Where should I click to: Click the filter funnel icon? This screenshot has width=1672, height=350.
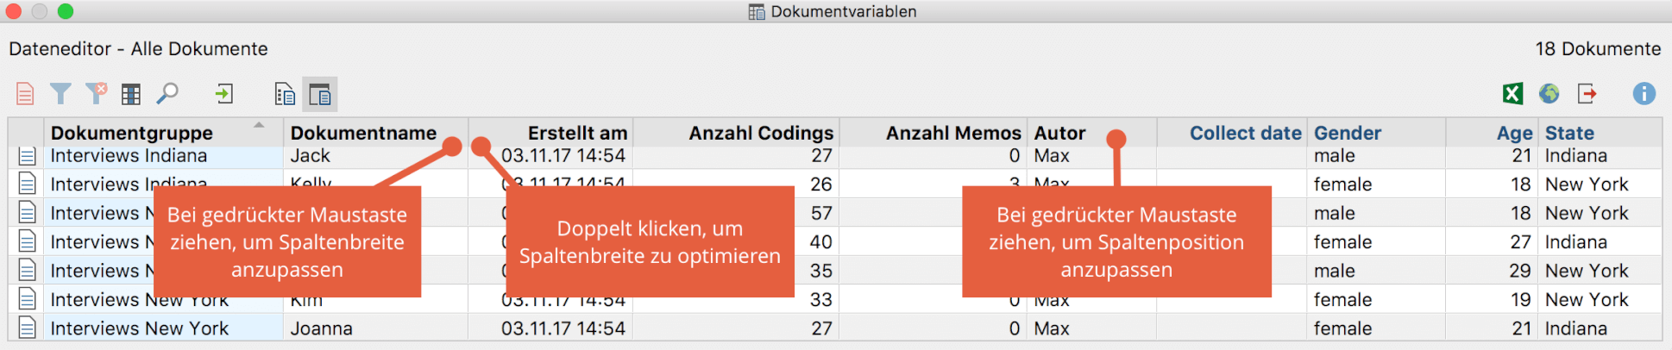pyautogui.click(x=60, y=93)
